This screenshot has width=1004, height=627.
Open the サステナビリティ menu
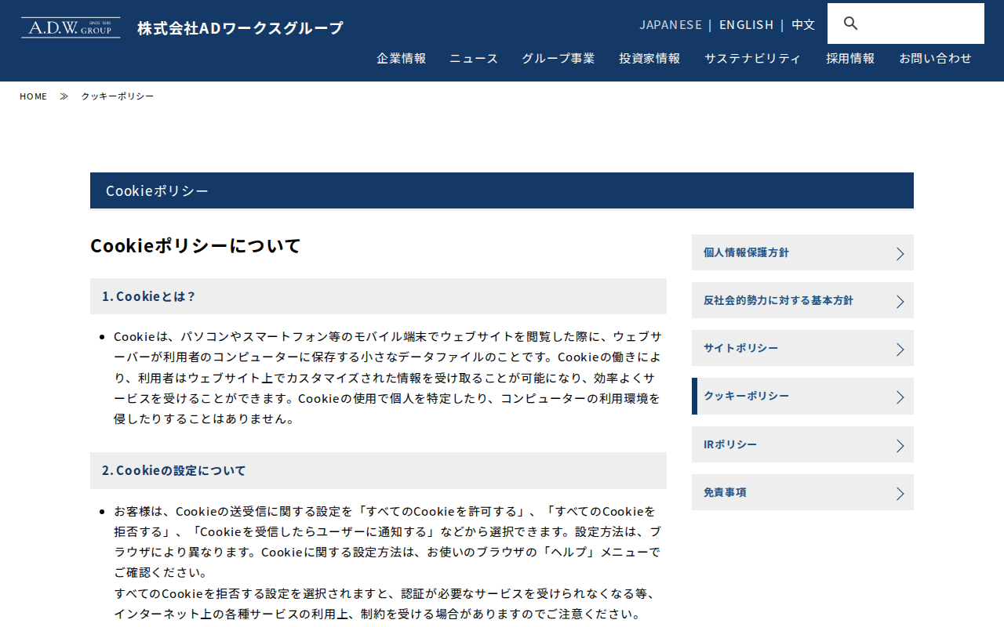[x=753, y=58]
